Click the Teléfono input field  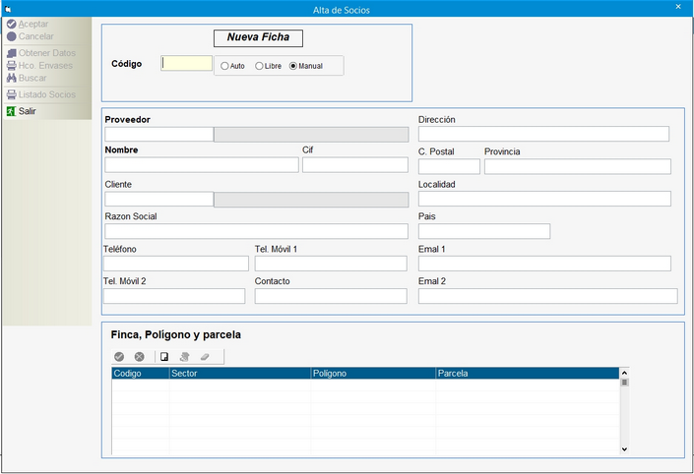pyautogui.click(x=176, y=264)
